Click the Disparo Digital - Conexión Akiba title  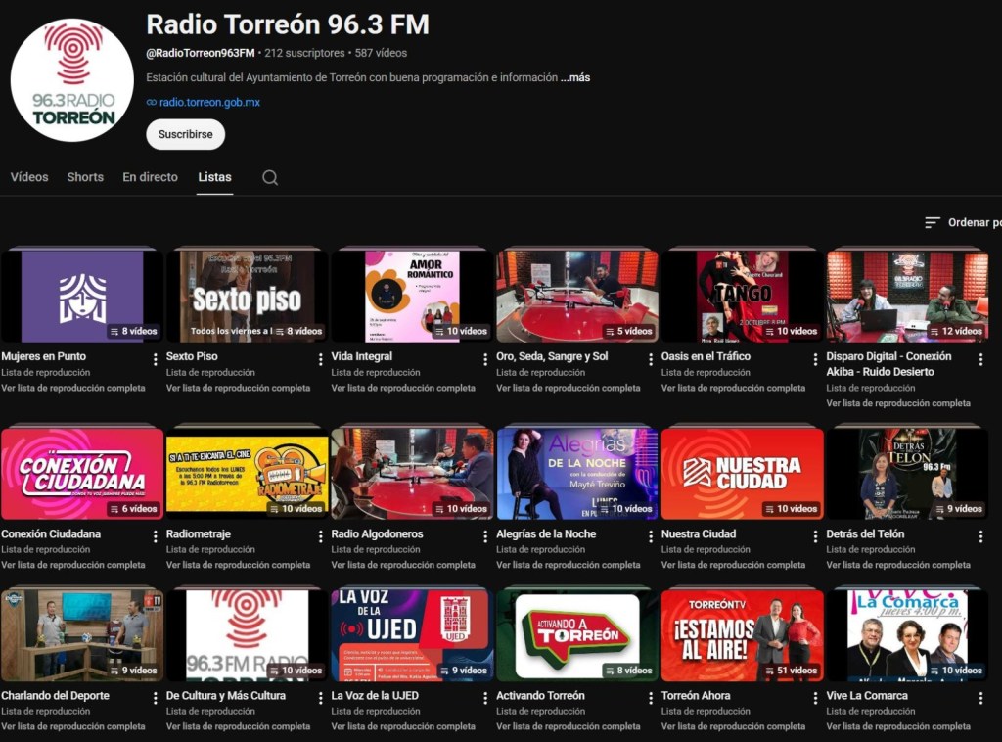(x=888, y=364)
